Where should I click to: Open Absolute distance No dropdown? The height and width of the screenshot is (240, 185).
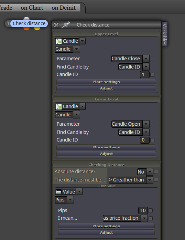(150, 172)
